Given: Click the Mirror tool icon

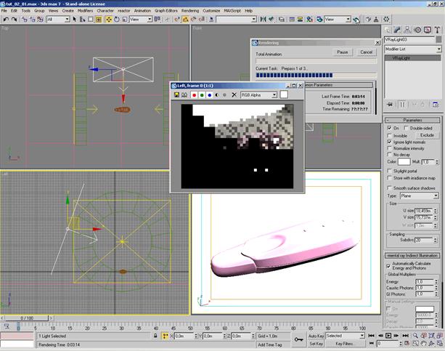Looking at the screenshot, I should (x=263, y=20).
